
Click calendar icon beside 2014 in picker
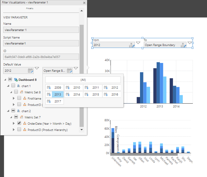coord(68,94)
